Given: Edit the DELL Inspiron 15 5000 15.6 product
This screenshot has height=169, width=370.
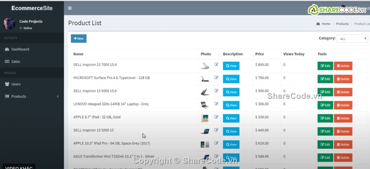Looking at the screenshot, I should click(x=325, y=92).
